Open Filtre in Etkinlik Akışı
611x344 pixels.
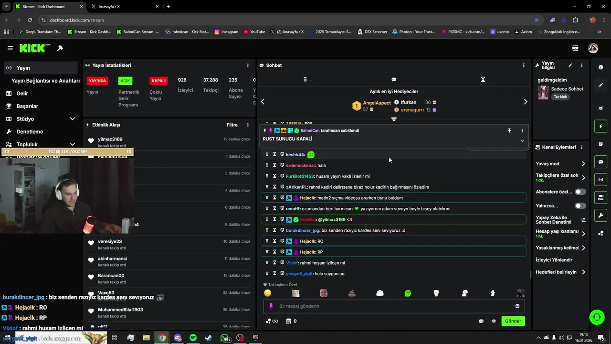[232, 125]
